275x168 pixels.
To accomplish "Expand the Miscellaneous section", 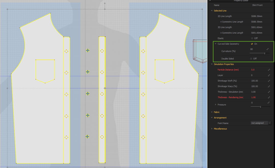I will pos(212,129).
